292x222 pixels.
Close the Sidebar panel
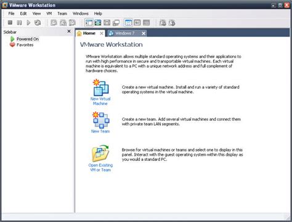[69, 31]
